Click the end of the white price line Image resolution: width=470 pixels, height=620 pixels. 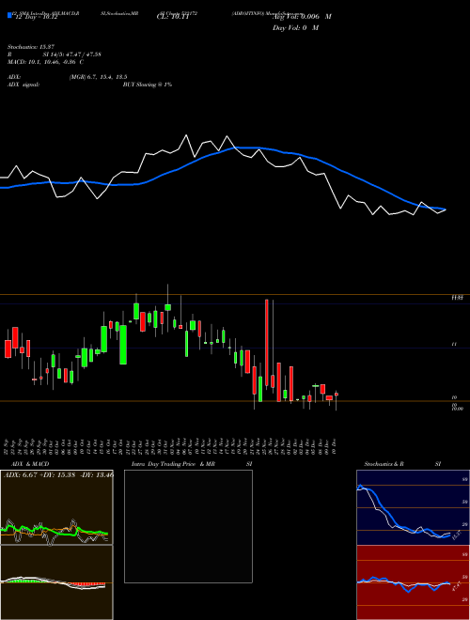446,209
